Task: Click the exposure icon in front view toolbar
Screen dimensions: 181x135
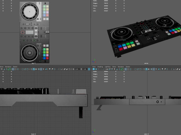Action: pyautogui.click(x=74, y=69)
